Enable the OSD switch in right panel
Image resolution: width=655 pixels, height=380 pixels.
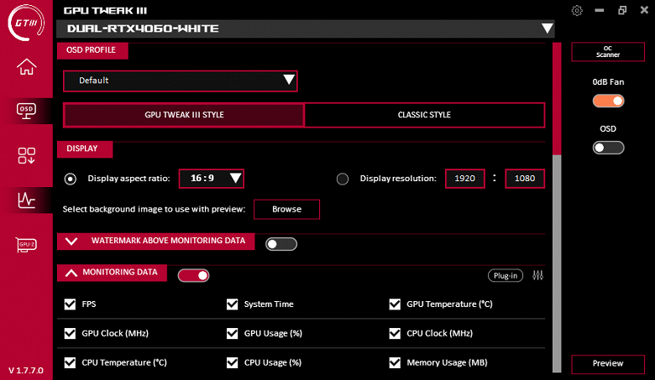[x=608, y=148]
